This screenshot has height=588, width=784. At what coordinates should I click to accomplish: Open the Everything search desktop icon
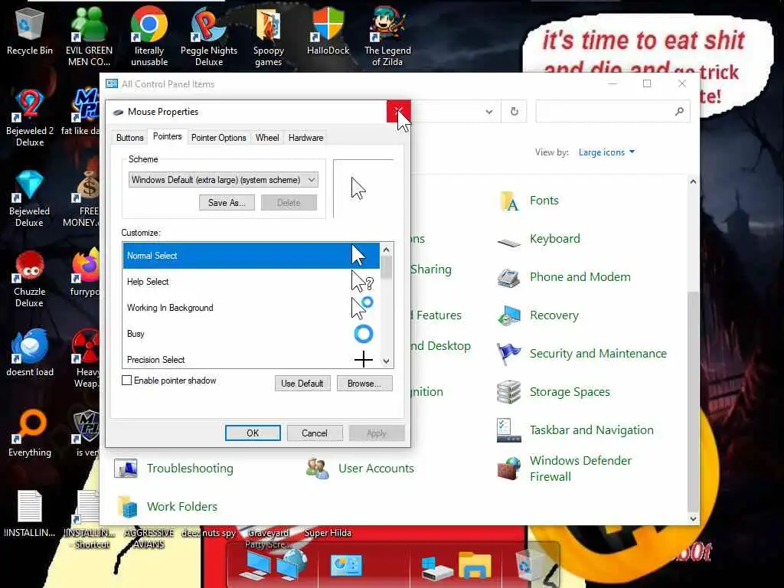[30, 433]
